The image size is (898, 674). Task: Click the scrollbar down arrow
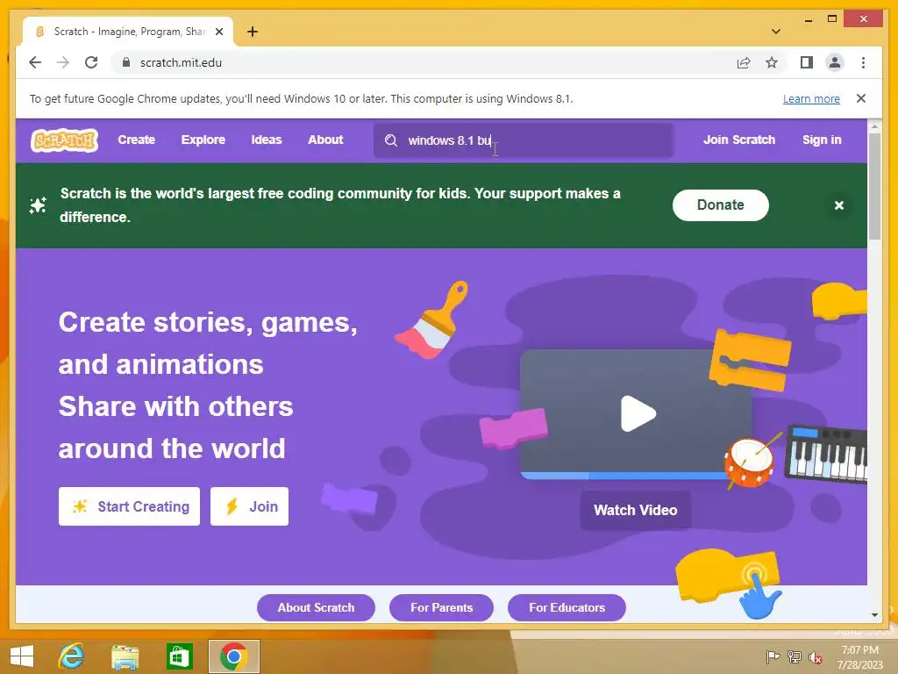[x=874, y=615]
